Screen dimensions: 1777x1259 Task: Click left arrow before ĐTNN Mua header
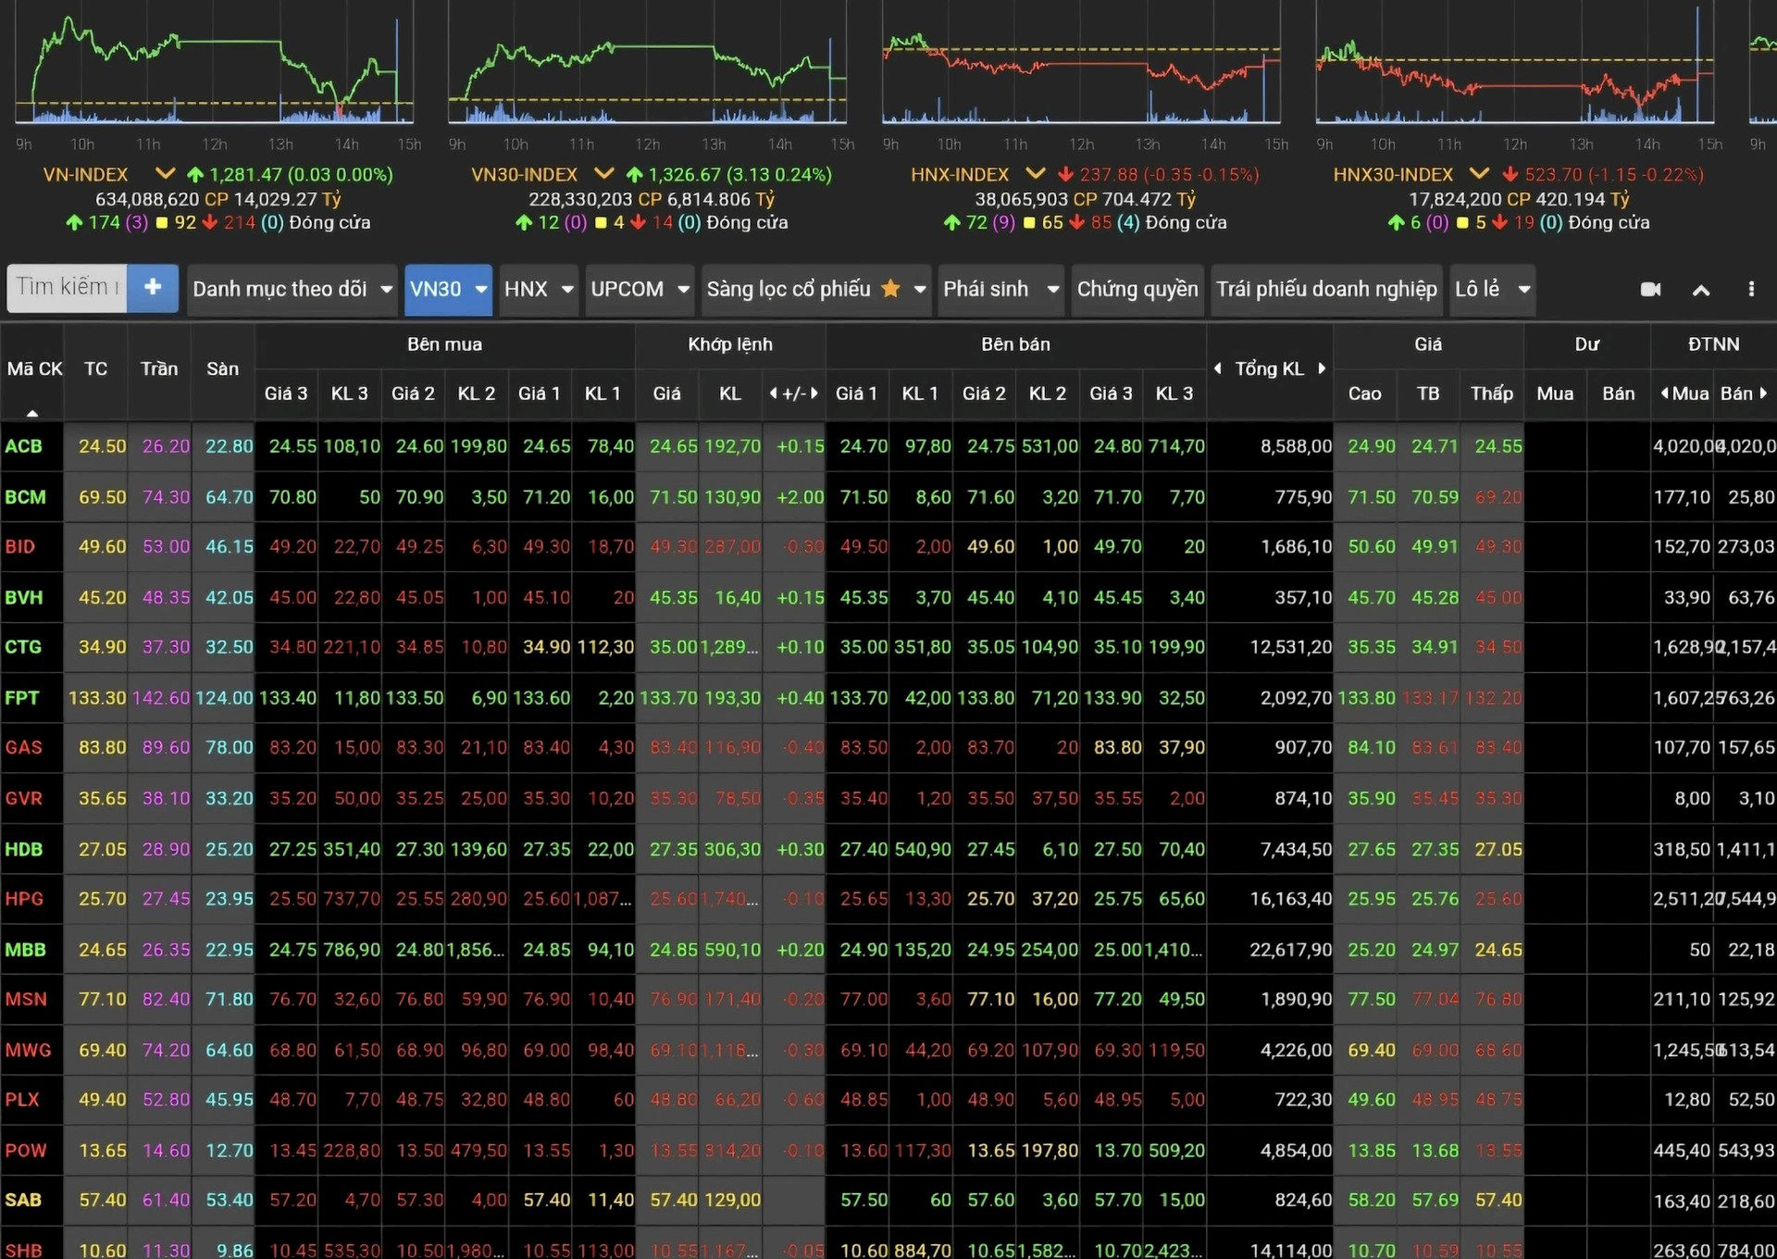(x=1664, y=393)
